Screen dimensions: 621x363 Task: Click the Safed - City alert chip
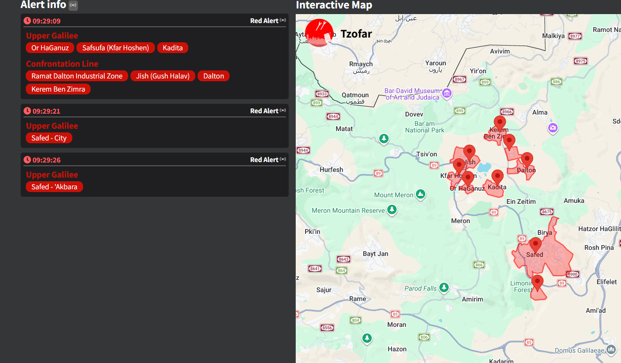coord(49,138)
